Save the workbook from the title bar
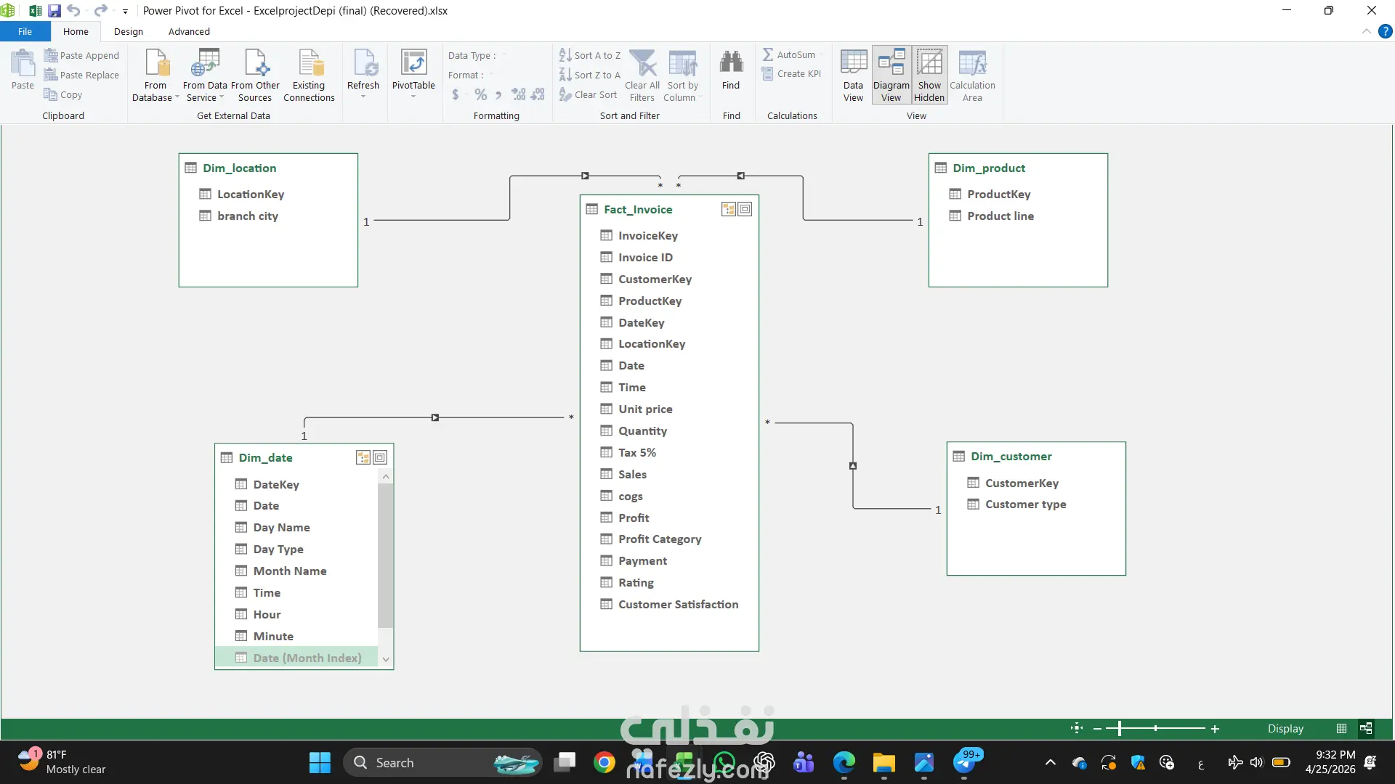This screenshot has width=1395, height=784. 54,11
